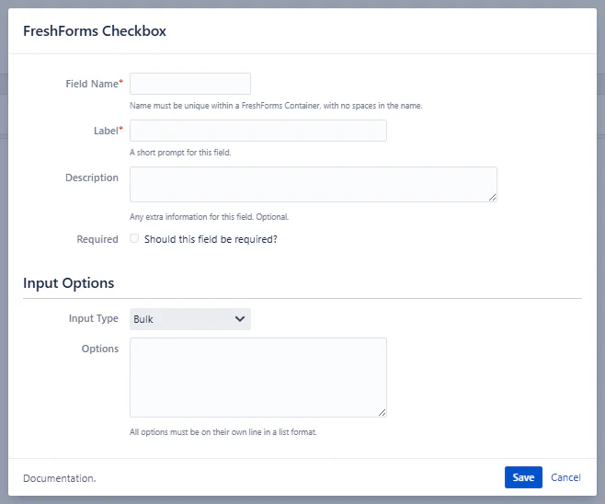
Task: Click inside the Options textarea
Action: pos(257,377)
